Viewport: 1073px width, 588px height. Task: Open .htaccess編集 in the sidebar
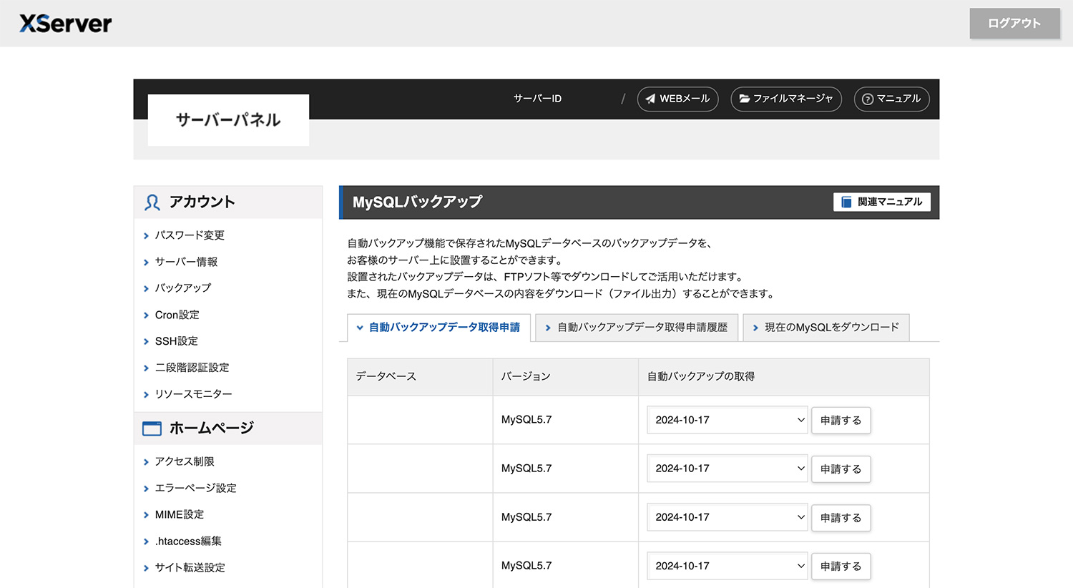coord(188,542)
